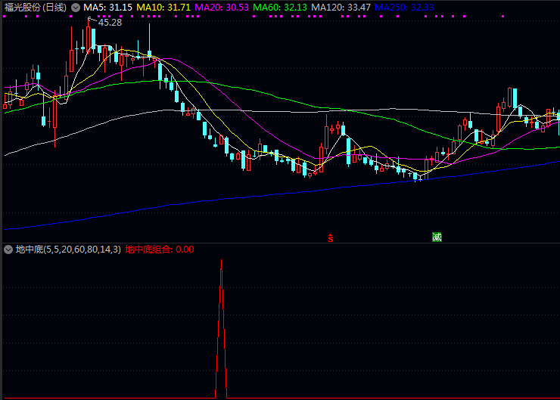Click the 地中底组合: 0.00 value label
560x400 pixels.
point(160,249)
